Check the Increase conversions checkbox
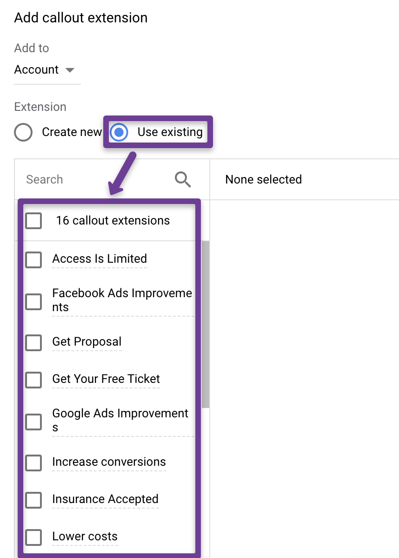Image resolution: width=399 pixels, height=558 pixels. (34, 463)
